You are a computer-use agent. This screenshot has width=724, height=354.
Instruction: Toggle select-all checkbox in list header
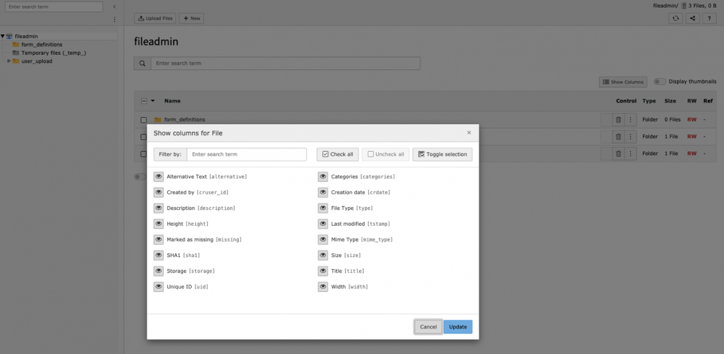144,101
